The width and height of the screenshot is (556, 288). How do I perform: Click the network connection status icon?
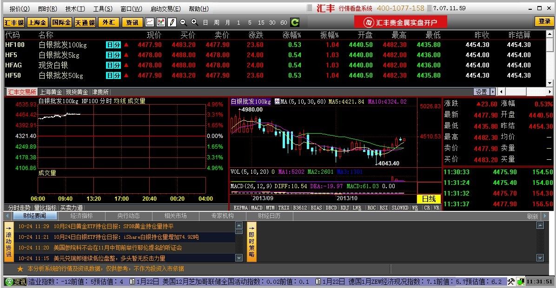[520, 281]
